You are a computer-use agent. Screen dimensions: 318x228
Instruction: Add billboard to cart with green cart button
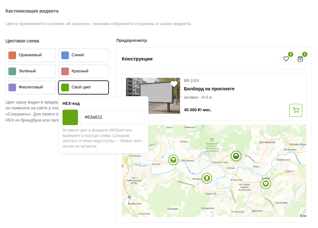click(296, 110)
